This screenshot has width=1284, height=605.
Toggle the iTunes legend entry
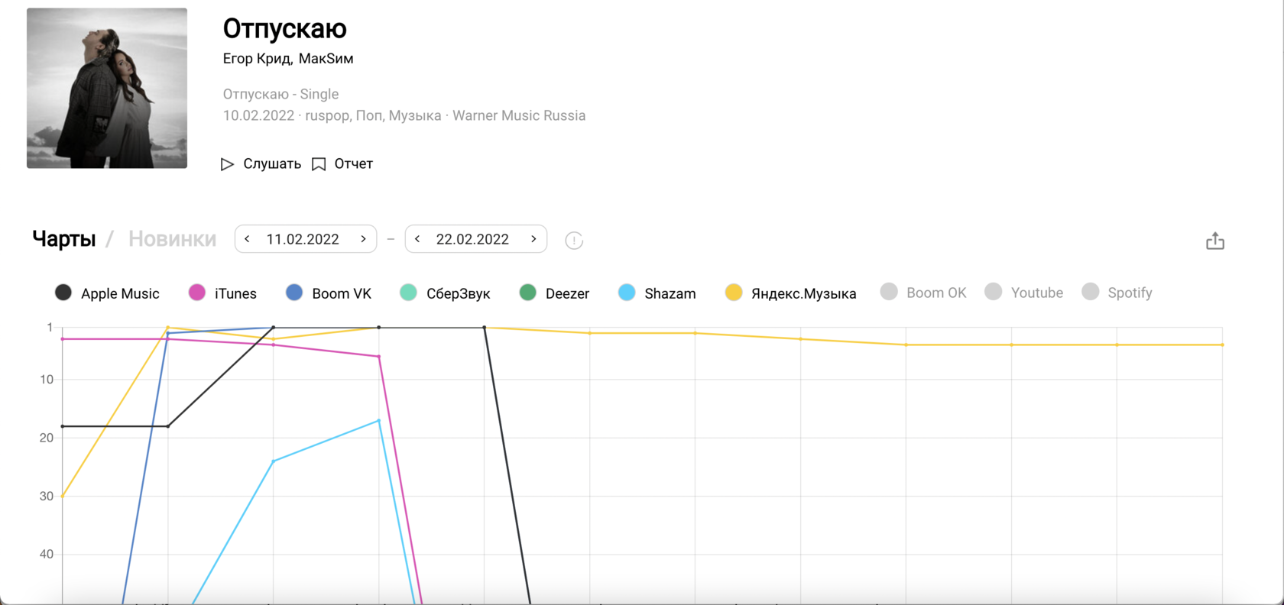coord(222,293)
